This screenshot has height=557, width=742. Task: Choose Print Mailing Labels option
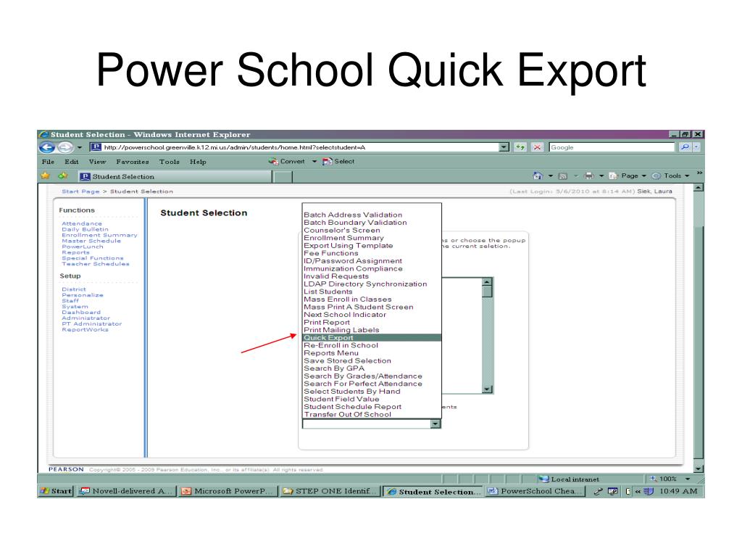372,330
